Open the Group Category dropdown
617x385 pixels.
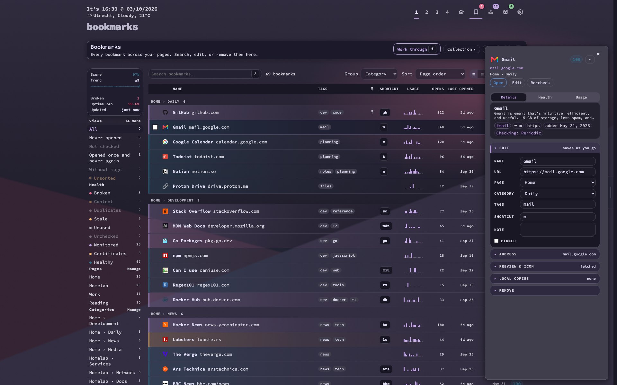(x=379, y=74)
